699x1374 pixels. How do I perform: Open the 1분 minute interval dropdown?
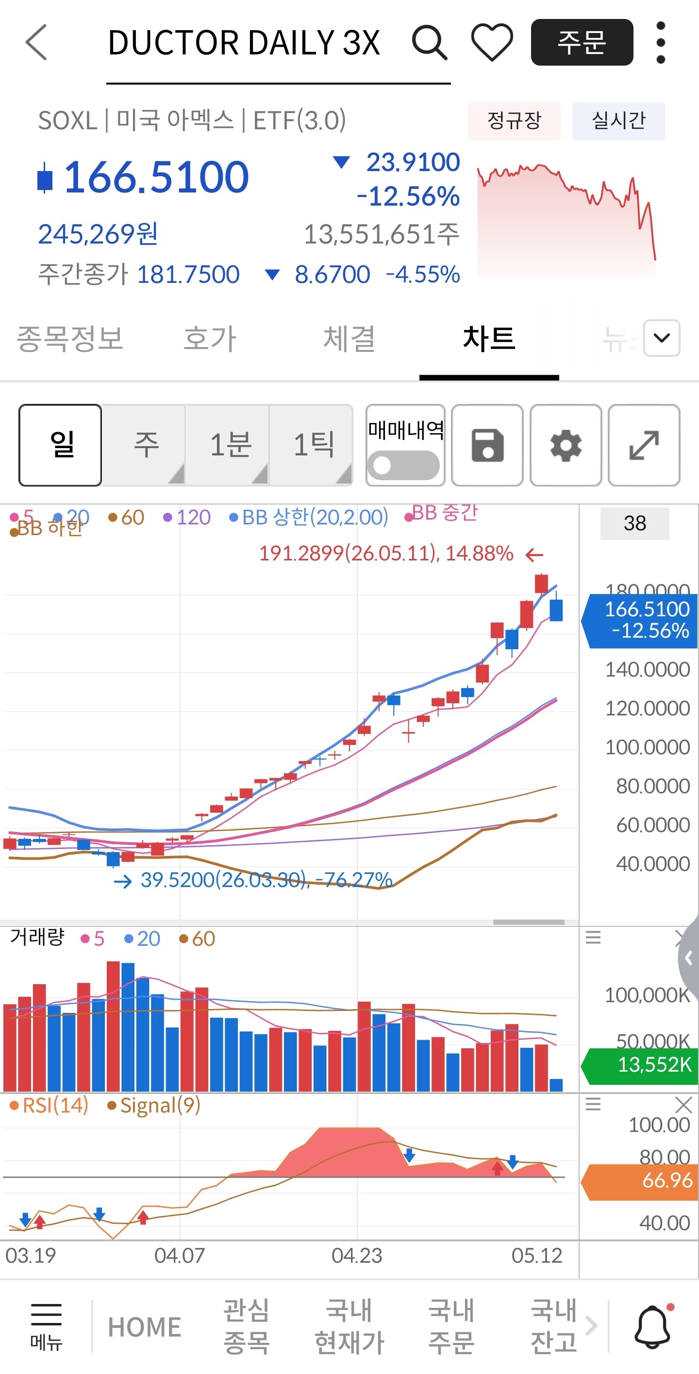(230, 445)
